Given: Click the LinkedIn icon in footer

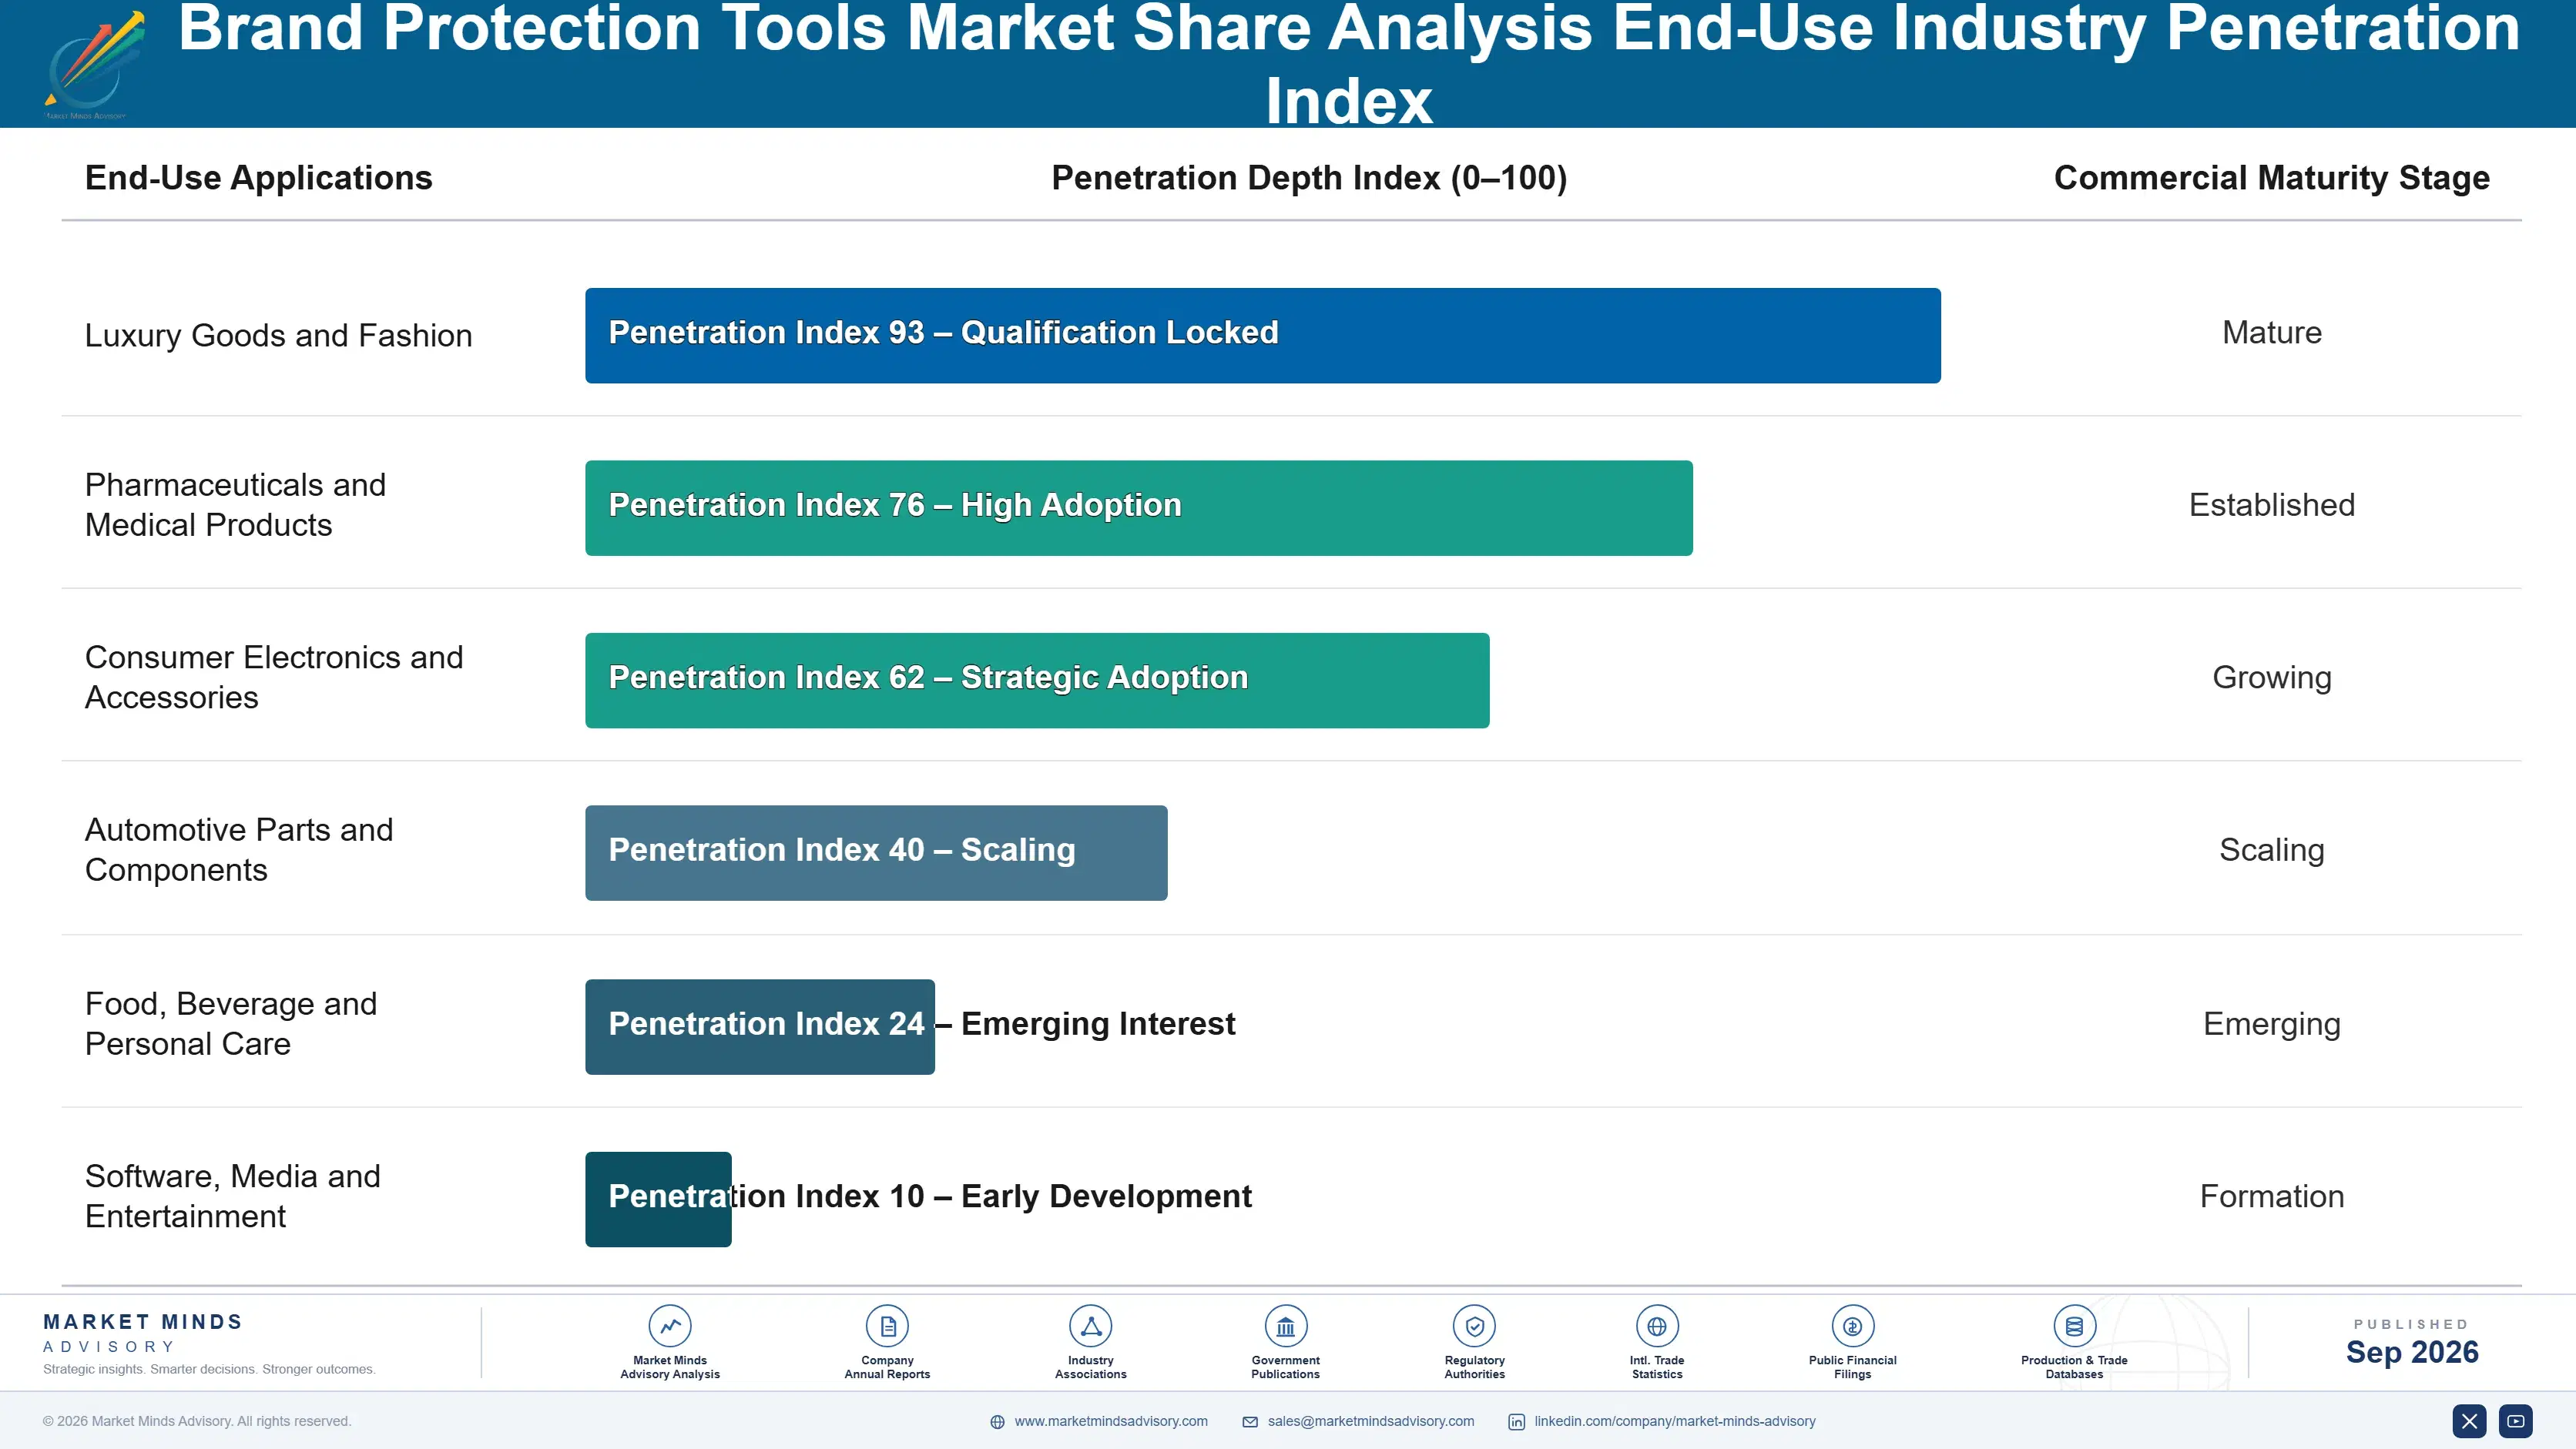Looking at the screenshot, I should click(x=1516, y=1422).
